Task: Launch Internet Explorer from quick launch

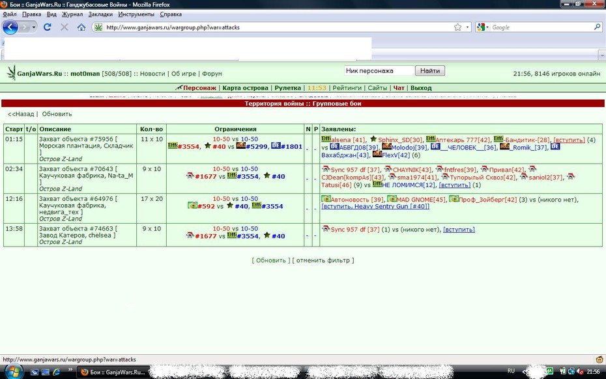Action: tap(57, 372)
